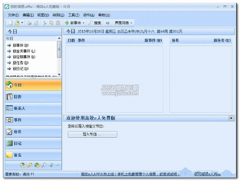Image resolution: width=240 pixels, height=181 pixels.
Task: Click 新事件(N) in the today panel
Action: click(x=20, y=45)
